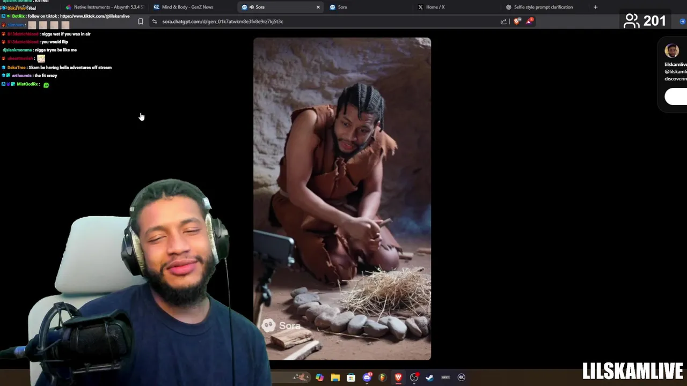
Task: Switch to the Native Instruments Absynth tab
Action: point(105,7)
